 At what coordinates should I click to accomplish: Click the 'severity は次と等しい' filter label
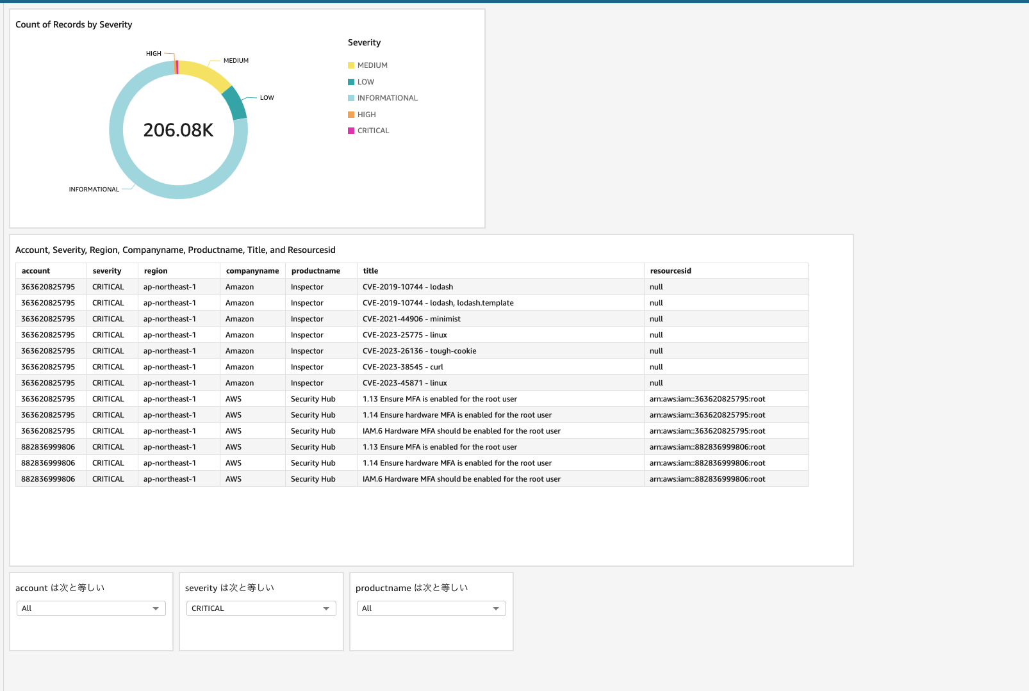[230, 588]
